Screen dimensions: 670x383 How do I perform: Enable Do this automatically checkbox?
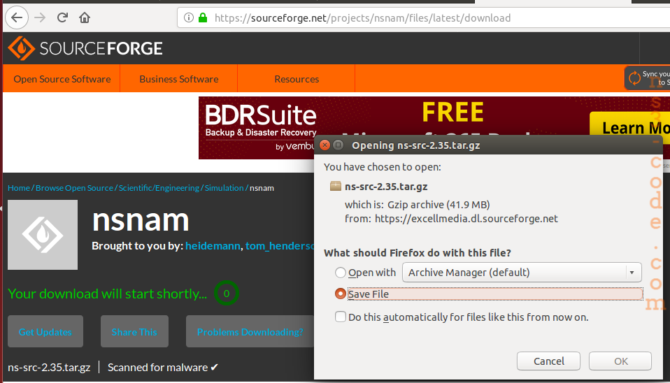[x=341, y=317]
